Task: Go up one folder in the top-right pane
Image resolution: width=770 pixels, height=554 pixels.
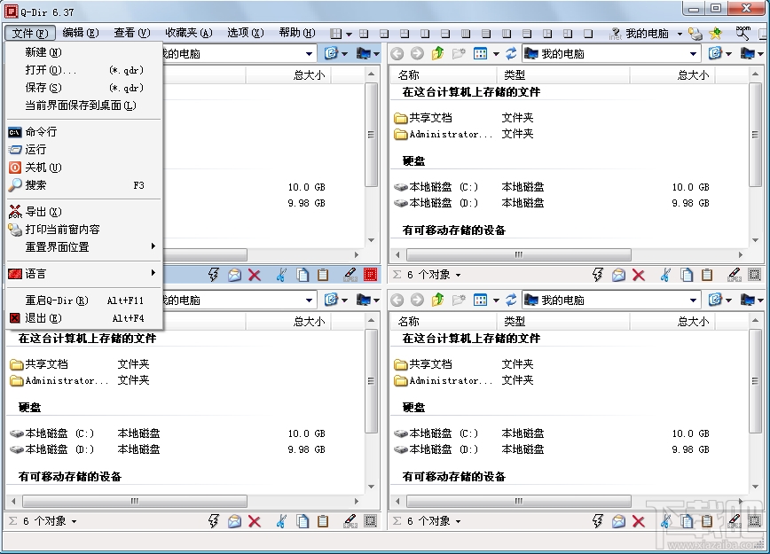Action: coord(437,53)
